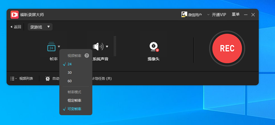This screenshot has height=125, width=275.
Task: Expand the system sound dropdown arrow
Action: (107, 46)
